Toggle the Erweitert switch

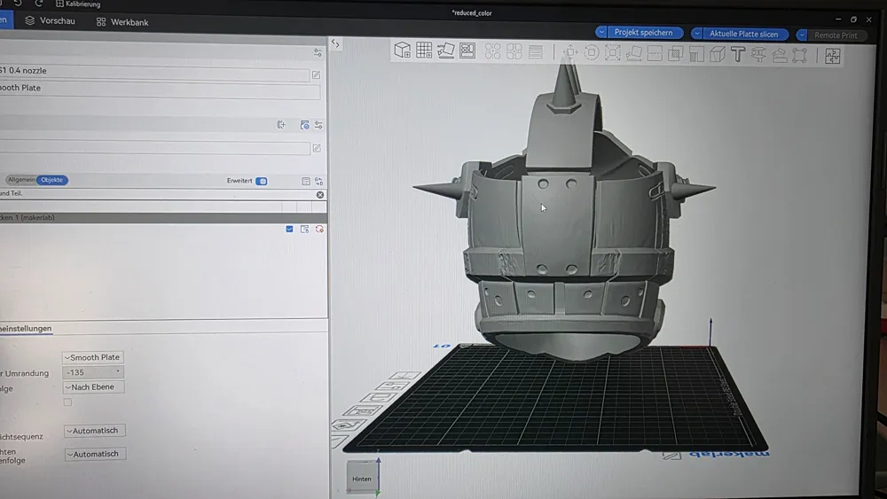(262, 181)
